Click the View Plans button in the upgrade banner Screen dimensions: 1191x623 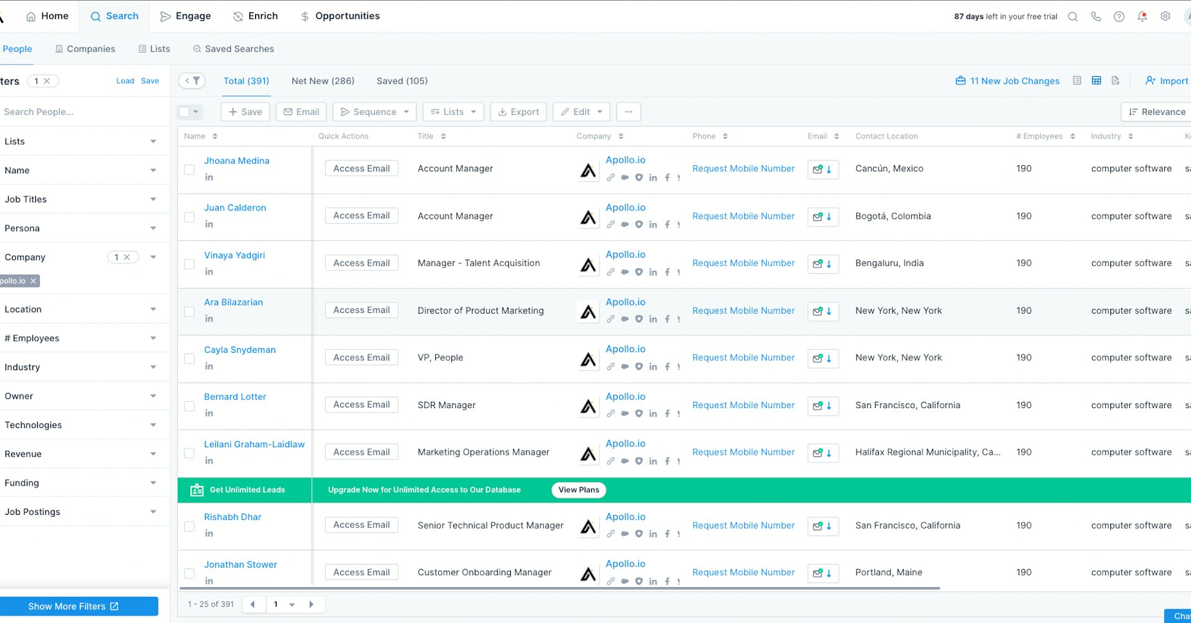coord(577,489)
